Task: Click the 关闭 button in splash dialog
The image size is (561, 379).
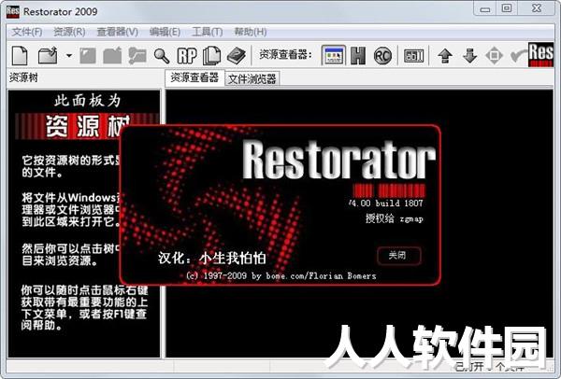Action: tap(399, 256)
